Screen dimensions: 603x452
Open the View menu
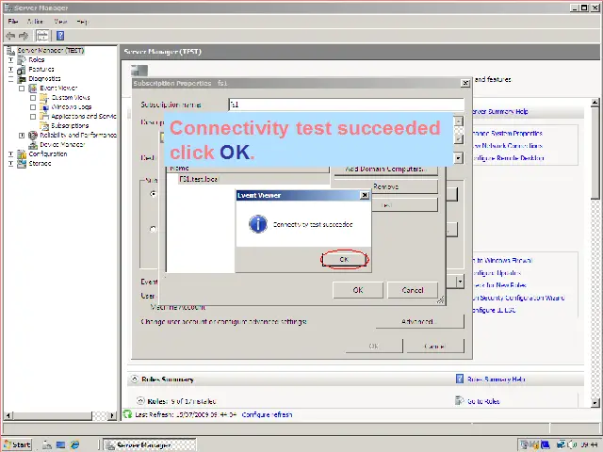(60, 21)
